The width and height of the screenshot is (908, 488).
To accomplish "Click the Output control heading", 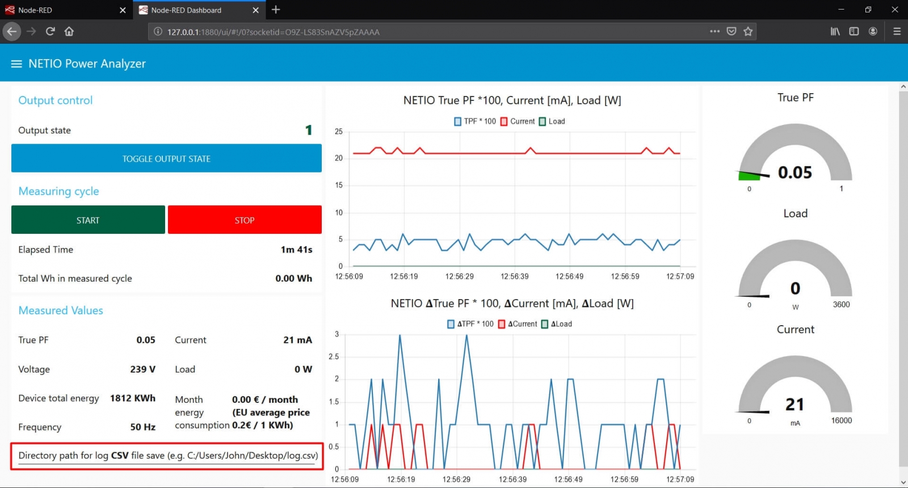I will pyautogui.click(x=55, y=100).
